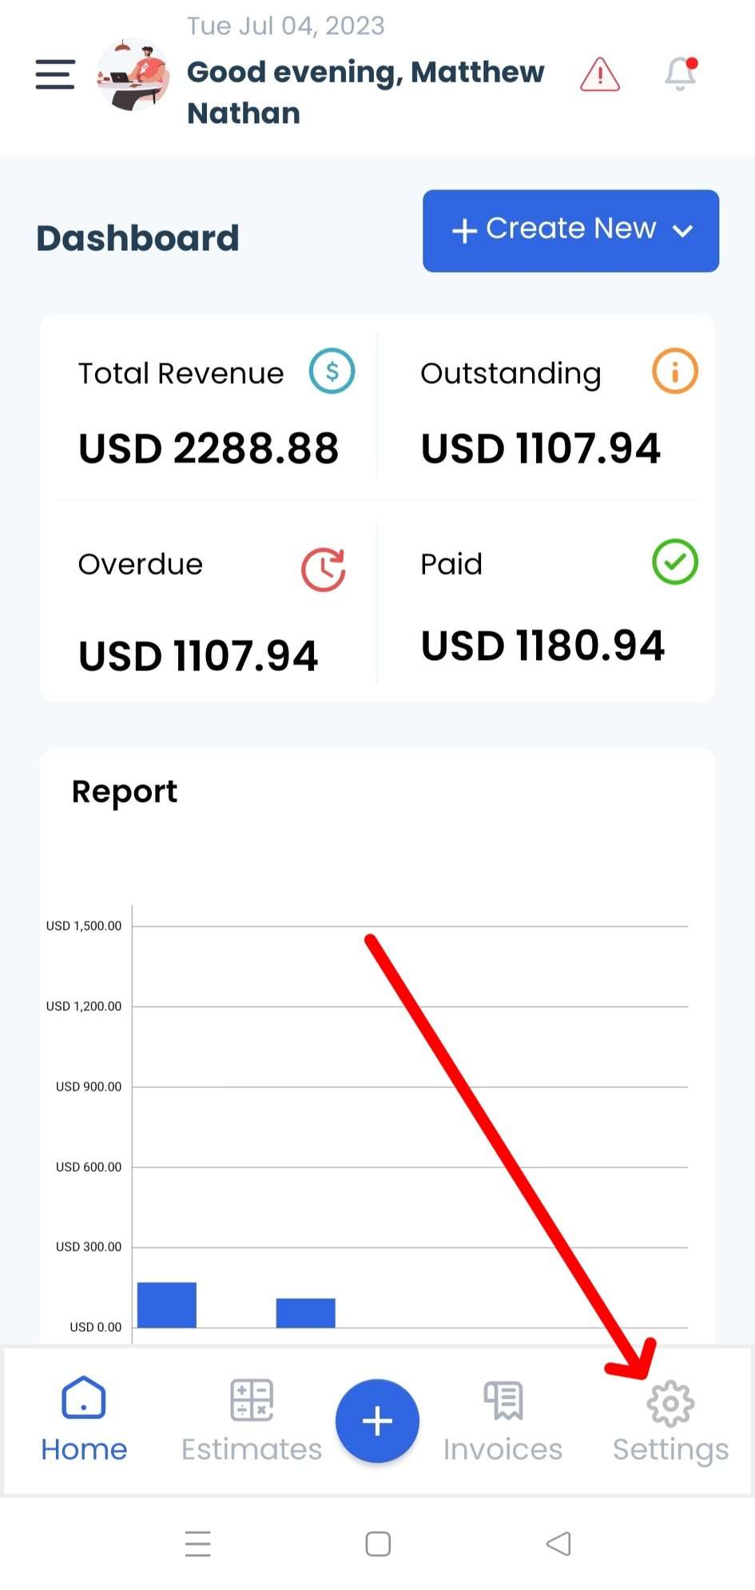The height and width of the screenshot is (1590, 755).
Task: Open the red warning alert icon
Action: coord(599,75)
